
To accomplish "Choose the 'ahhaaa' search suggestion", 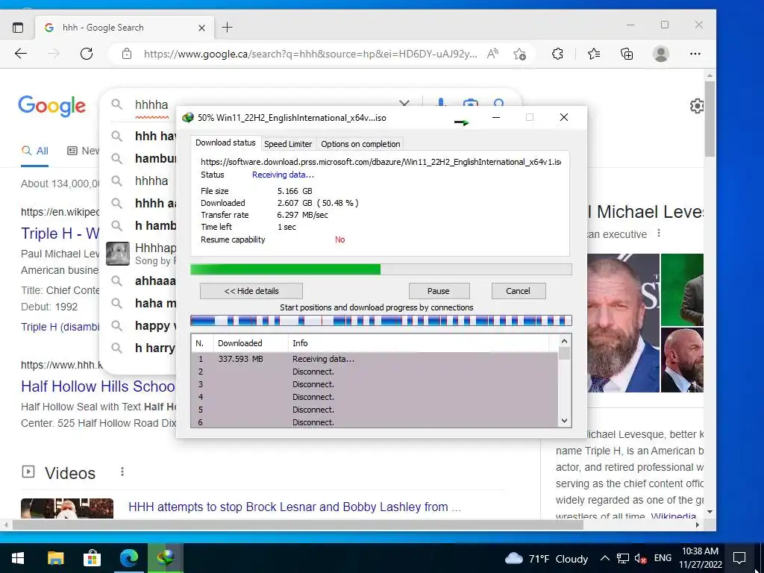I will pos(155,281).
